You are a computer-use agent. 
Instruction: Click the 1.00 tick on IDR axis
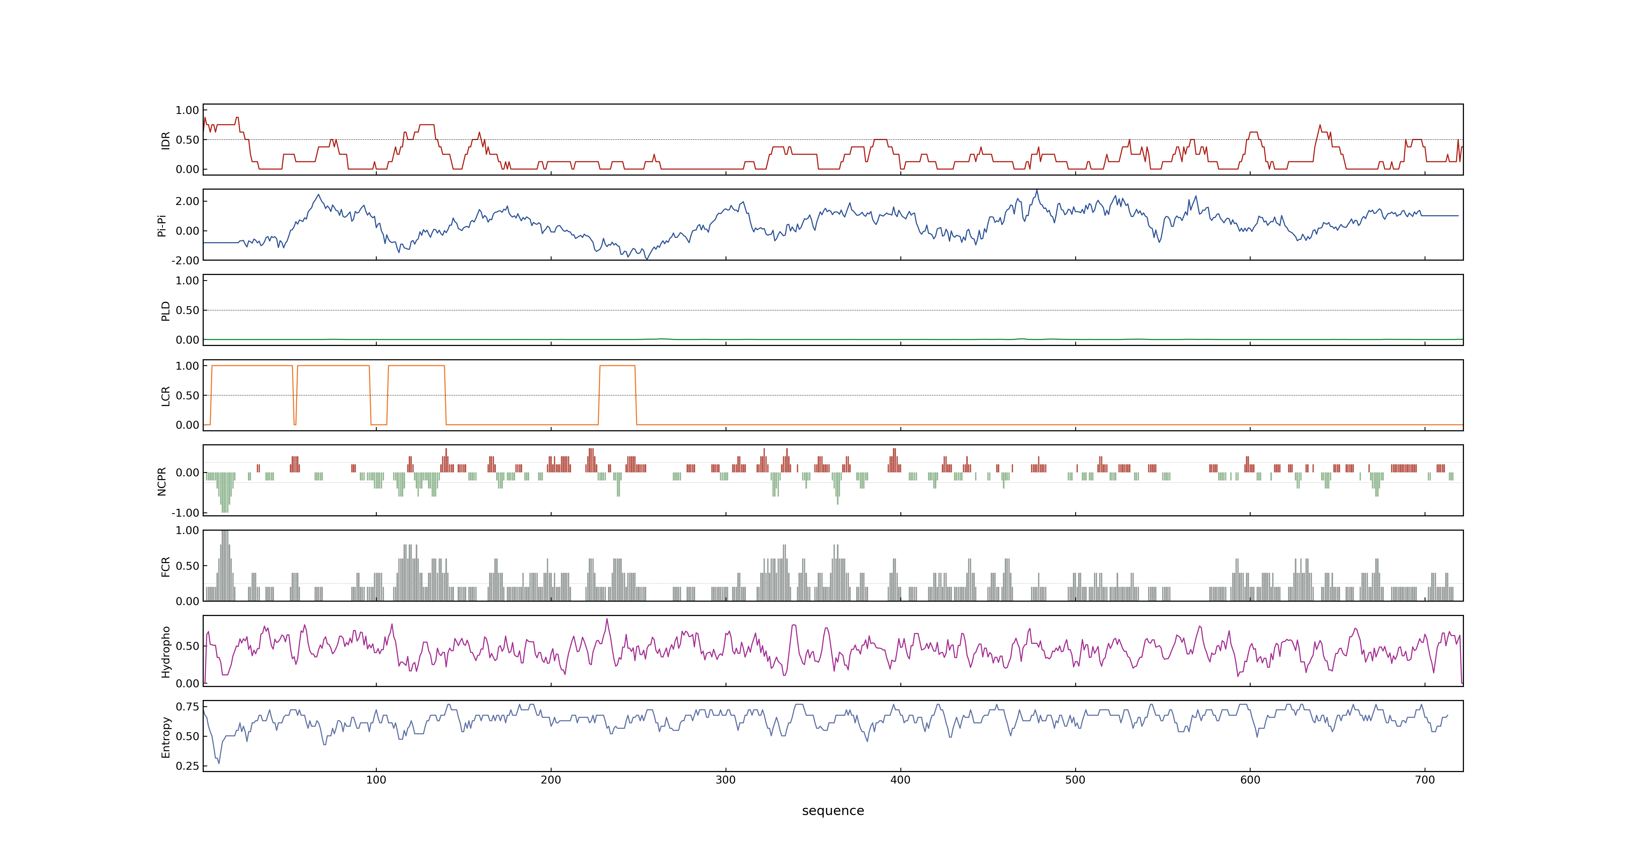coord(188,111)
